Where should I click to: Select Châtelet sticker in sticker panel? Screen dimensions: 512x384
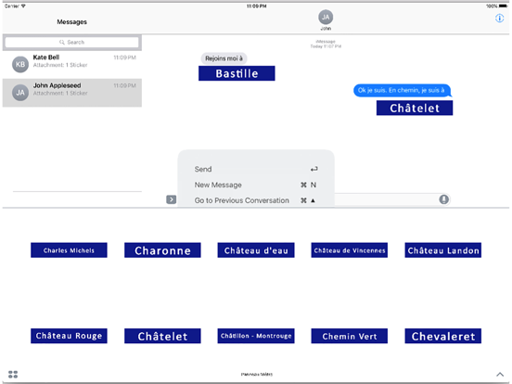162,336
